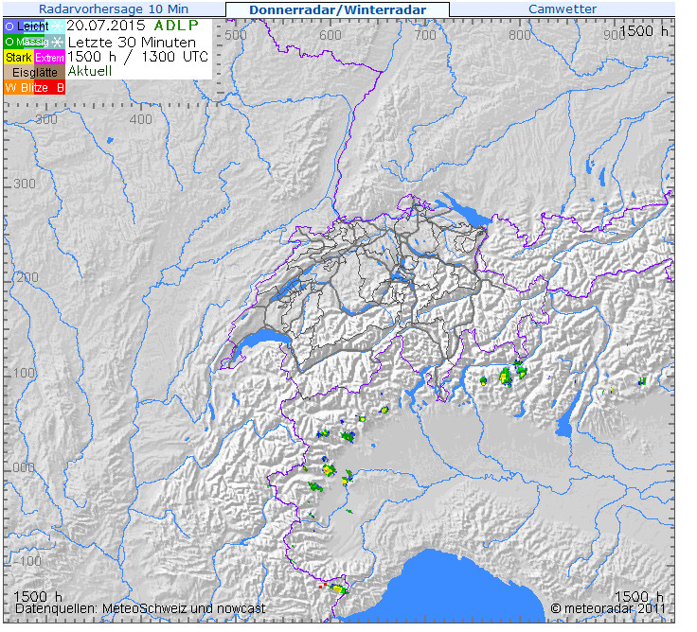Click the green Aktuell label

(89, 71)
